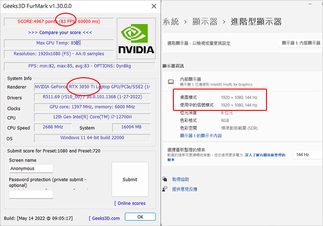Image resolution: width=323 pixels, height=226 pixels.
Task: Focus the Screen name field containing Anonymous
Action: (x=31, y=169)
